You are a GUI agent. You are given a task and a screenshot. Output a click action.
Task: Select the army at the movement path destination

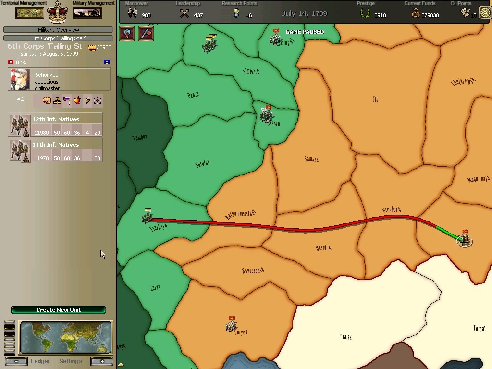[x=465, y=239]
